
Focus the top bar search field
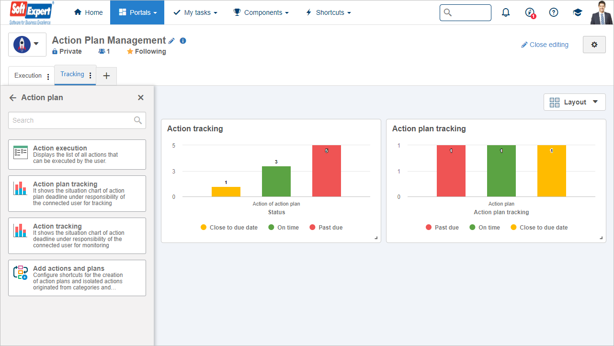coord(466,12)
